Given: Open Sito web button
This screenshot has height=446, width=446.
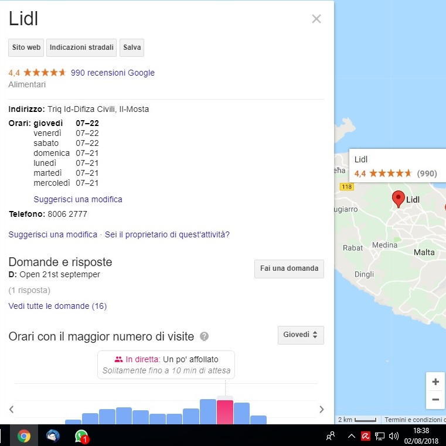Looking at the screenshot, I should [26, 47].
